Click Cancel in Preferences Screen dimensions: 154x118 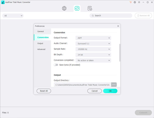point(95,91)
